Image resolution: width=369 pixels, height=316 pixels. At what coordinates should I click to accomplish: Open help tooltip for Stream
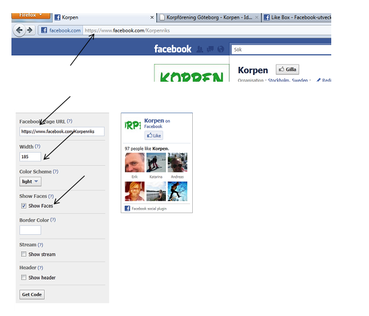[x=40, y=245]
